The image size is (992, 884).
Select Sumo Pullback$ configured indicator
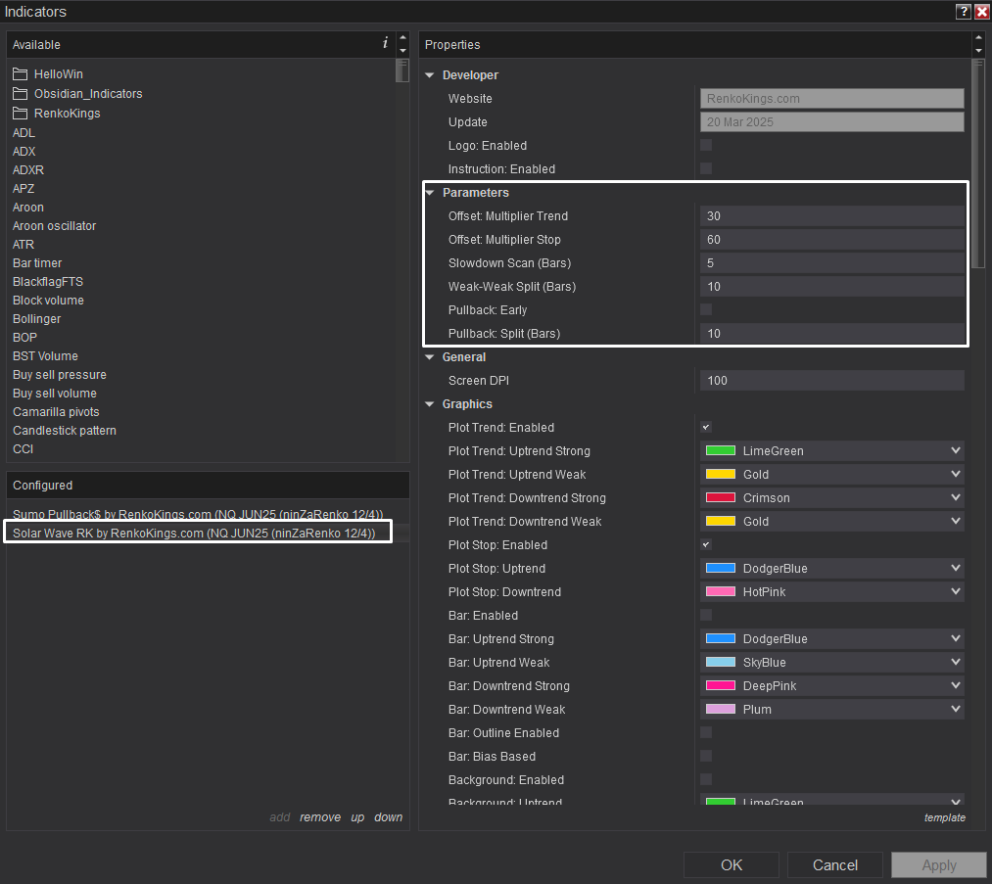click(198, 514)
